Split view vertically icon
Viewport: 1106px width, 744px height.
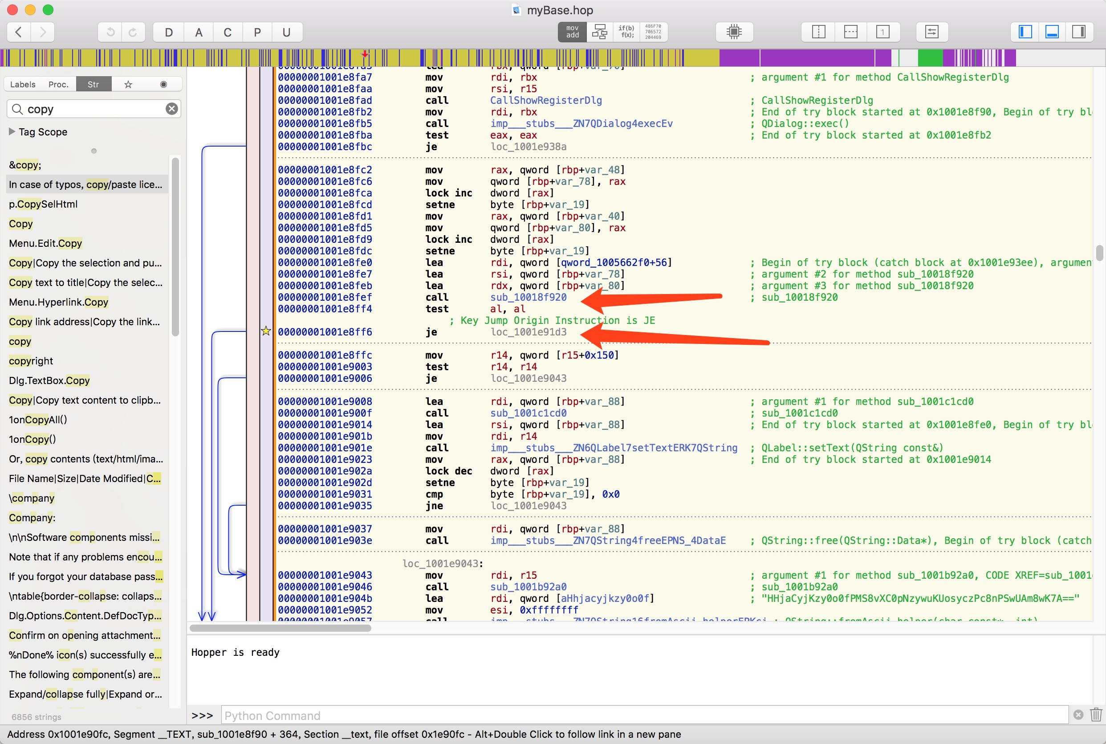tap(818, 32)
